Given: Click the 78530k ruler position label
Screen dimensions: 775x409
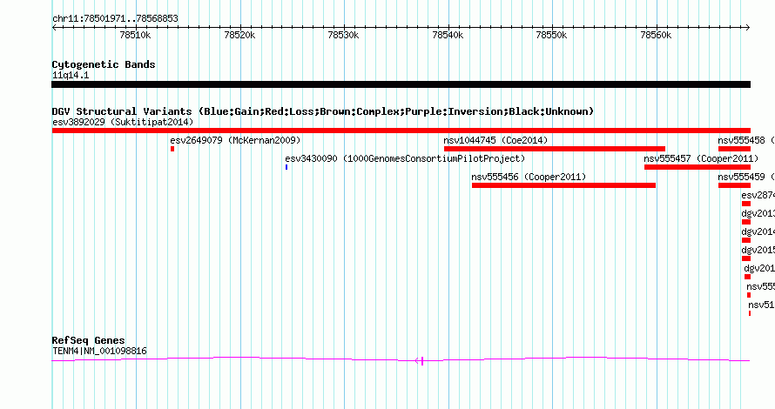Looking at the screenshot, I should pos(343,35).
